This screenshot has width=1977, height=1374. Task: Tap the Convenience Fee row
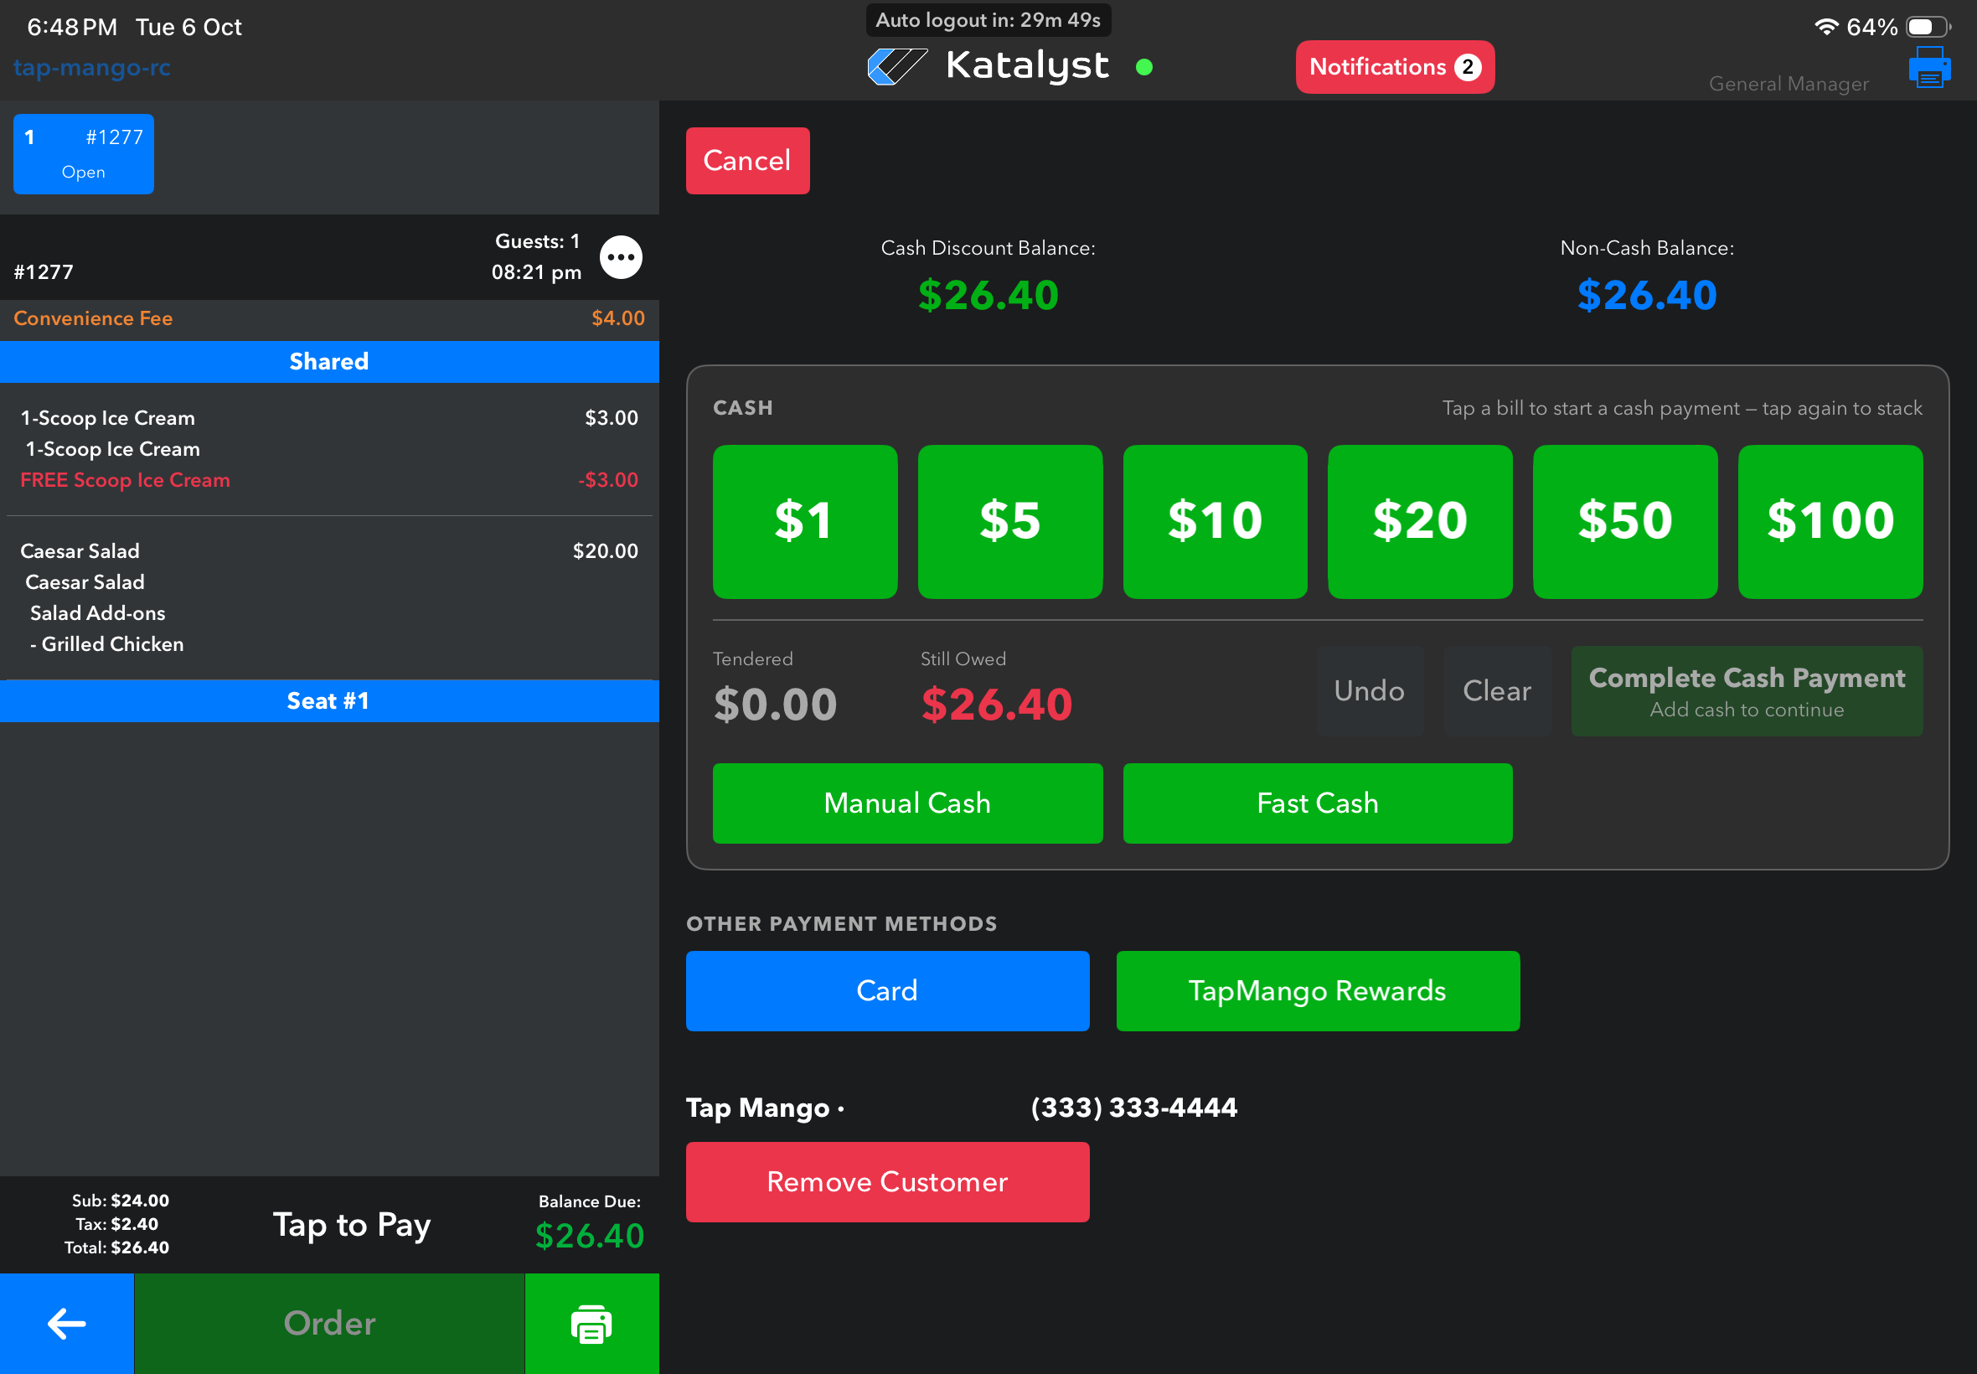[x=330, y=318]
